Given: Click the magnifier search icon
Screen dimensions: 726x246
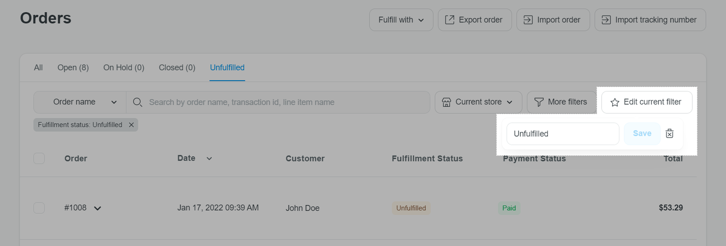Looking at the screenshot, I should pos(137,102).
